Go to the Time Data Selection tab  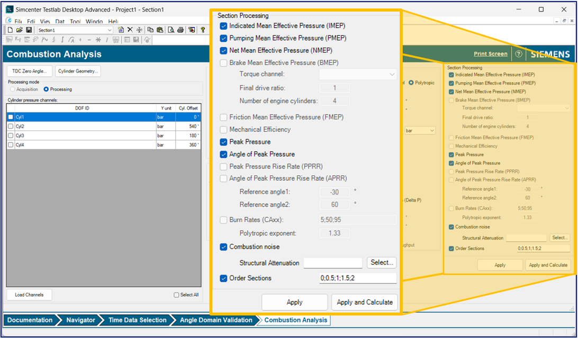[x=138, y=320]
